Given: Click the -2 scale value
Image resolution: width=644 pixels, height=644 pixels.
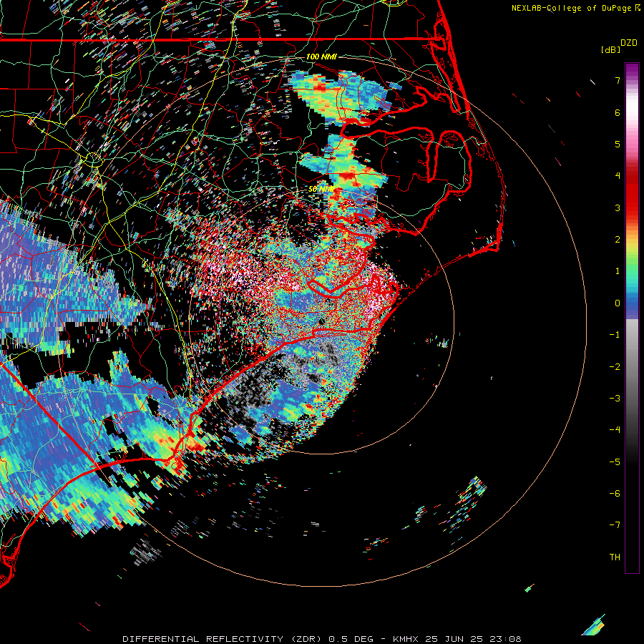Looking at the screenshot, I should click(x=615, y=366).
